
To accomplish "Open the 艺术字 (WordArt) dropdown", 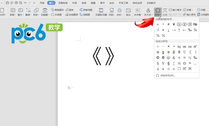I will tap(148, 12).
